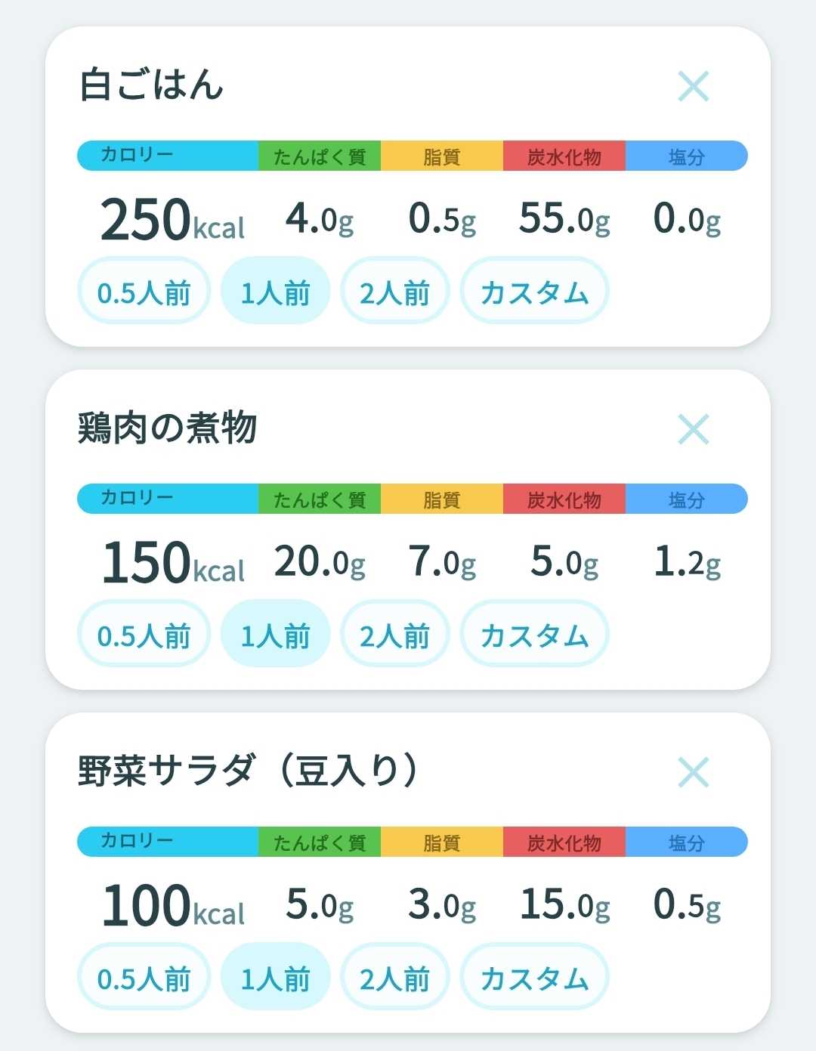The image size is (816, 1051).
Task: Tap blue カロリー segment in 白ごはん bar
Action: pyautogui.click(x=168, y=156)
